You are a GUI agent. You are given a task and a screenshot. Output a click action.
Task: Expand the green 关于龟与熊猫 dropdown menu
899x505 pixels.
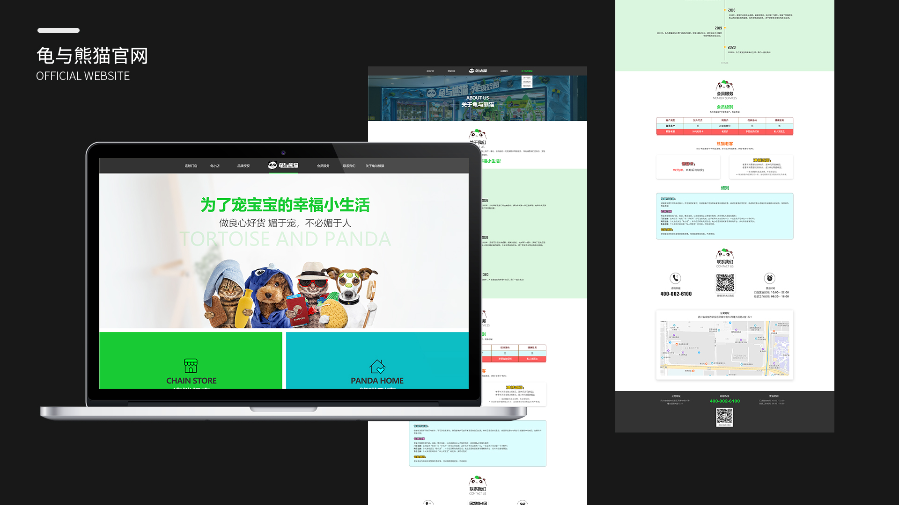tap(527, 71)
